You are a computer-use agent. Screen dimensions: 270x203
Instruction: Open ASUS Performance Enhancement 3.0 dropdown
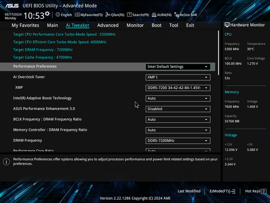pyautogui.click(x=178, y=109)
